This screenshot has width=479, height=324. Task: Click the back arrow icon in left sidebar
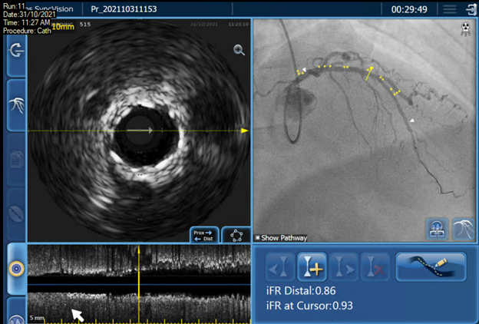click(16, 51)
